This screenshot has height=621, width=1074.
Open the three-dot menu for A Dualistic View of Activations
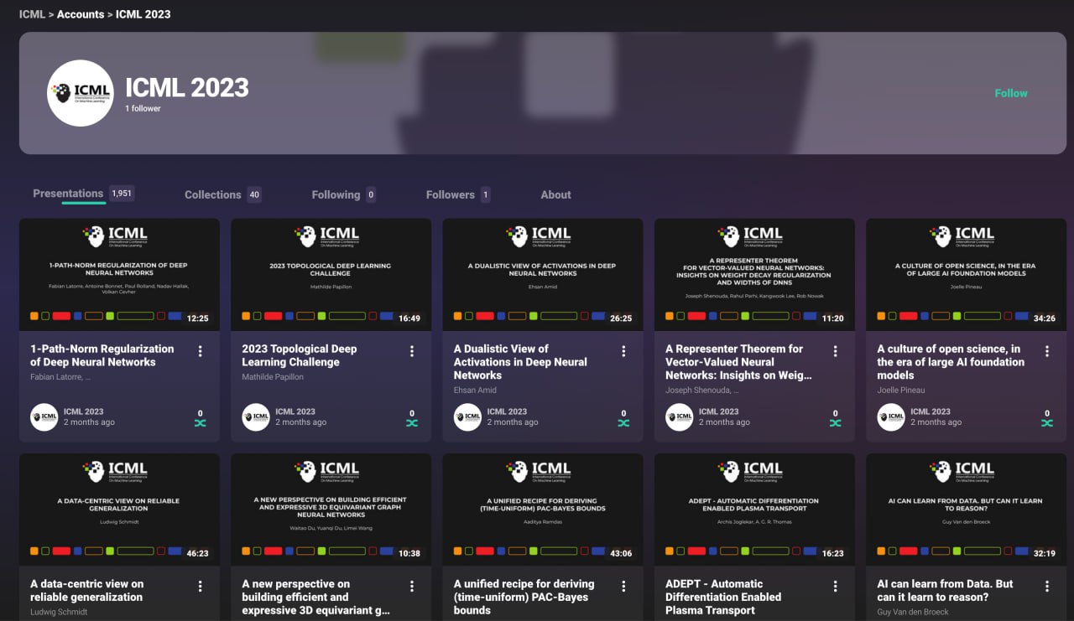tap(623, 351)
